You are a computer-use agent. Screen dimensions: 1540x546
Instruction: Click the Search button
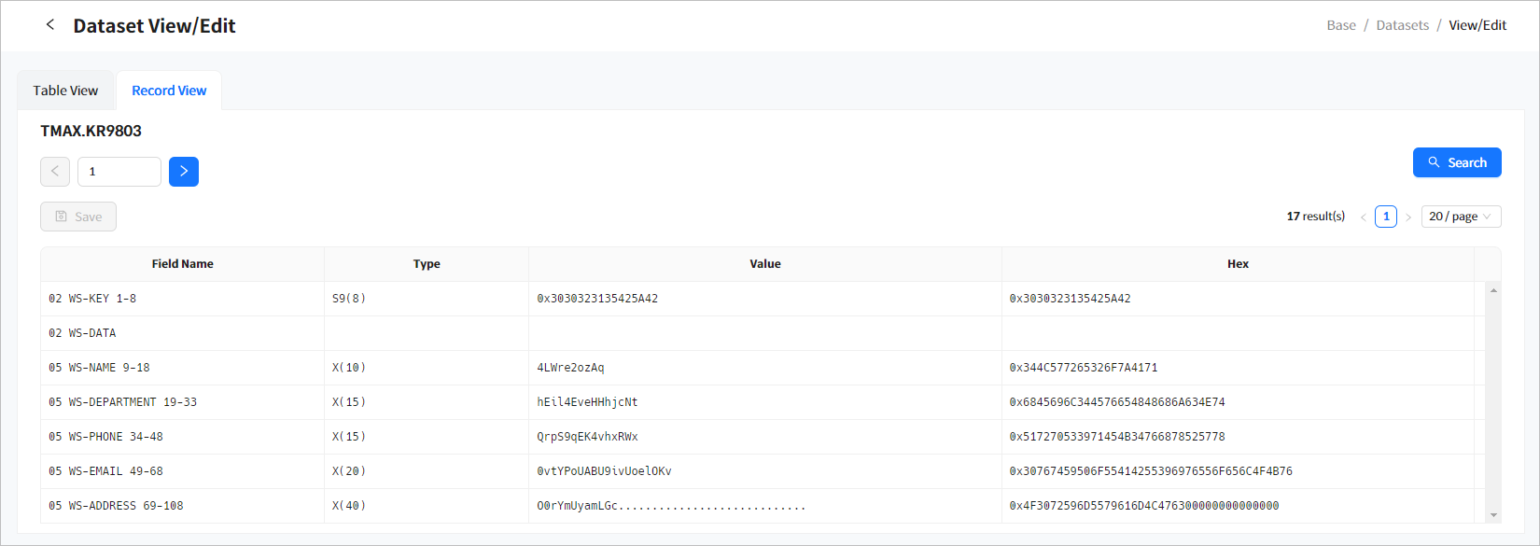1456,162
